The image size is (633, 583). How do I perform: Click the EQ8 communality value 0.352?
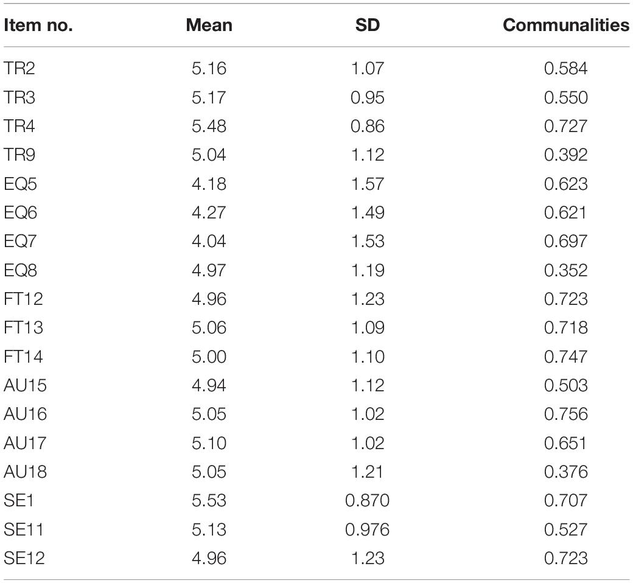pos(565,270)
